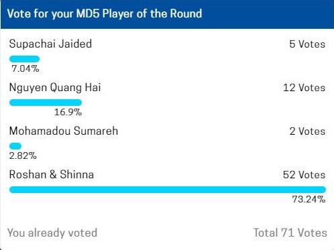Click the Supachai Jaided progress bar
The height and width of the screenshot is (250, 334).
[x=25, y=59]
